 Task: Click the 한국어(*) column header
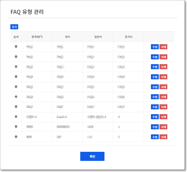point(37,37)
